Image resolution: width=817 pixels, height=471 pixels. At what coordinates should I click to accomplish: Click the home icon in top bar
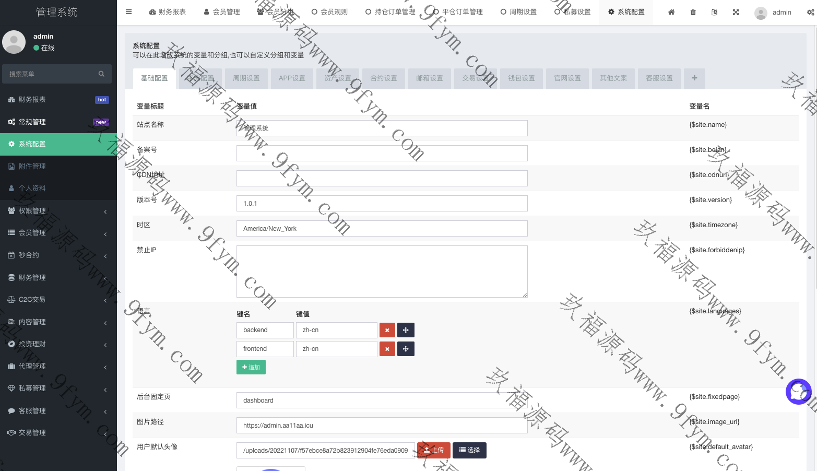point(671,12)
